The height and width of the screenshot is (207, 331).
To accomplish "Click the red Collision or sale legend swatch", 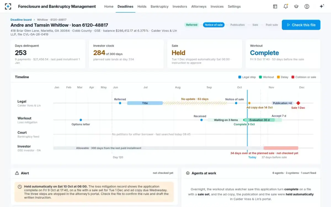I will (x=293, y=77).
